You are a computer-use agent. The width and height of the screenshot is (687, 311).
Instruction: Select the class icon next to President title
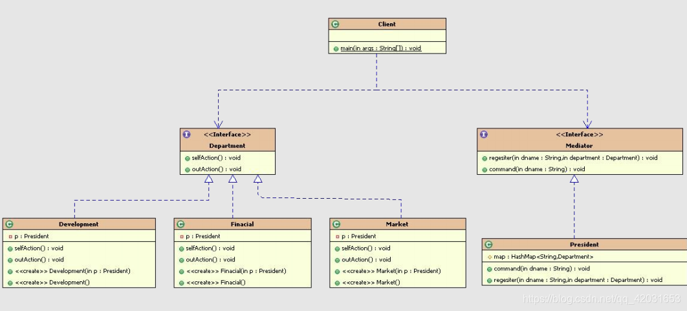point(489,245)
